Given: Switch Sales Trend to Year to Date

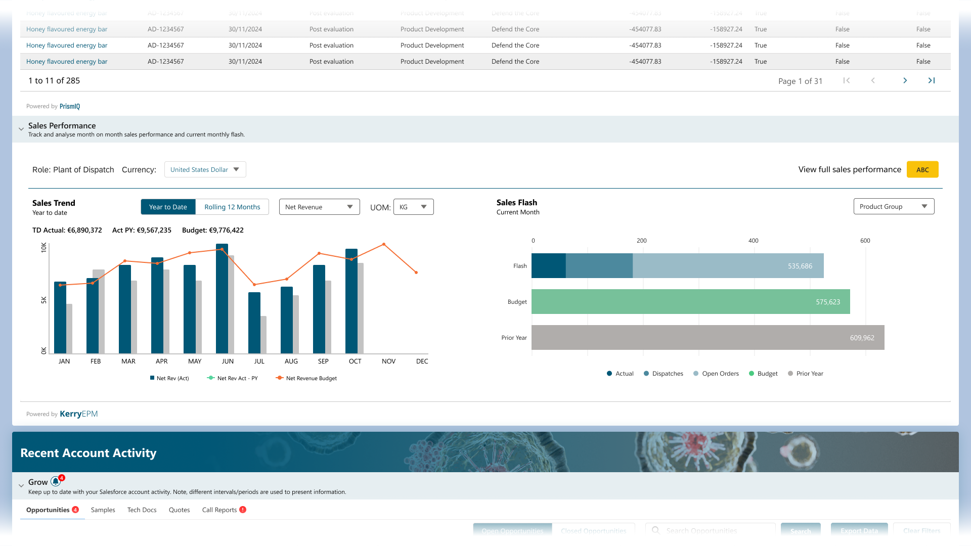Looking at the screenshot, I should 168,207.
